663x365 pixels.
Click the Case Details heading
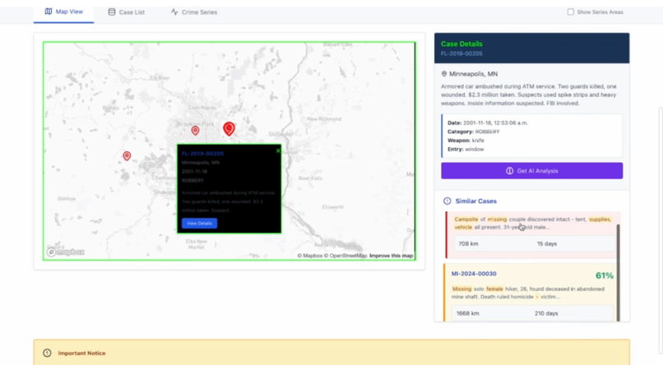(461, 44)
